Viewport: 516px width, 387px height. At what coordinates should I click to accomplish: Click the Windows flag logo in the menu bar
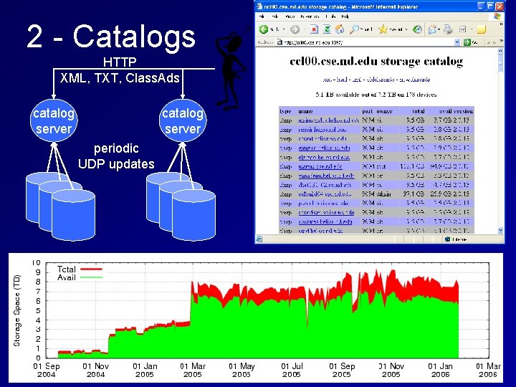pos(497,16)
